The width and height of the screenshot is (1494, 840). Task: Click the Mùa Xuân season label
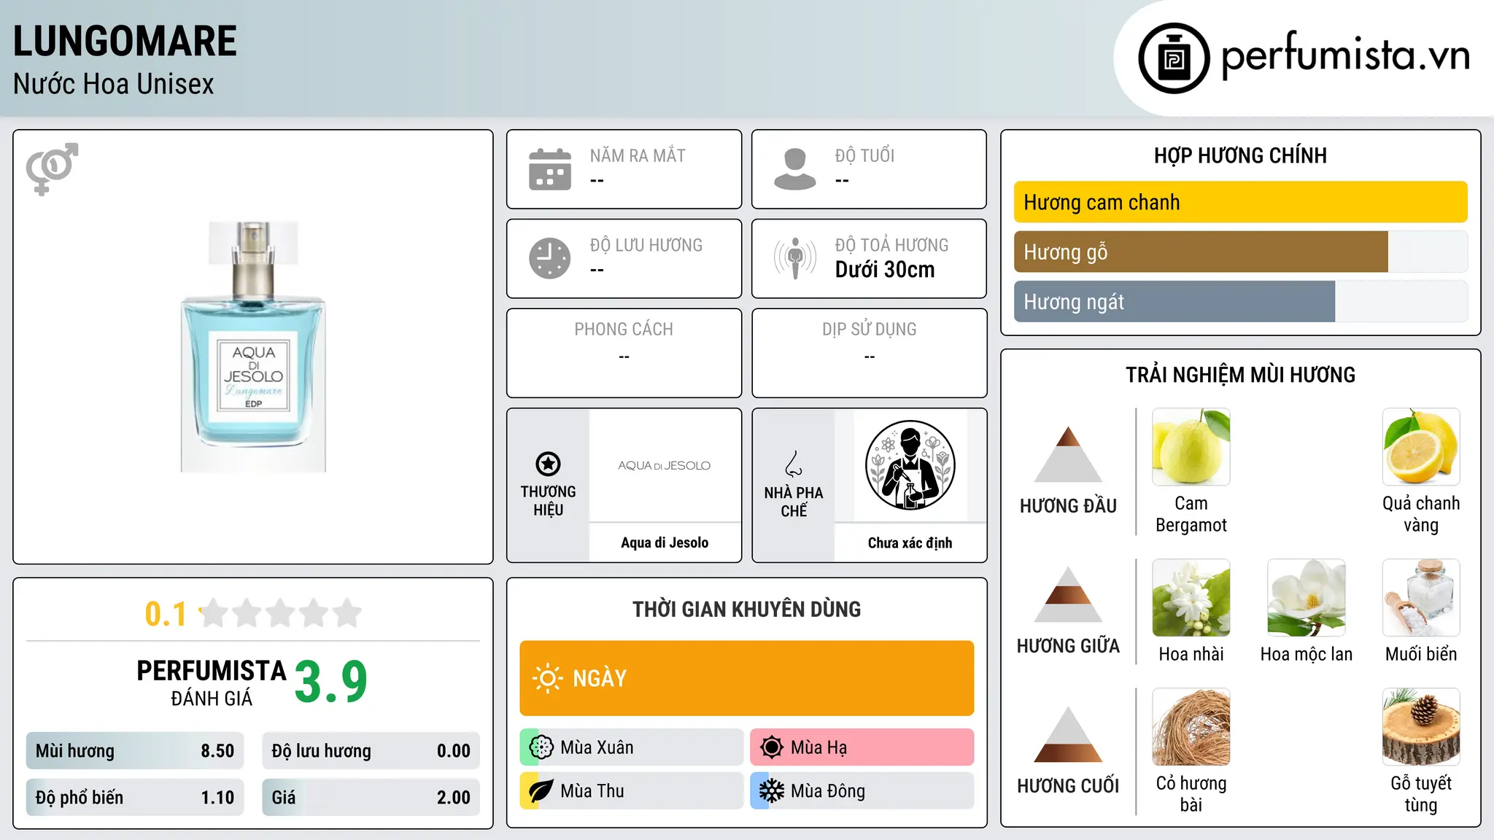pyautogui.click(x=597, y=747)
